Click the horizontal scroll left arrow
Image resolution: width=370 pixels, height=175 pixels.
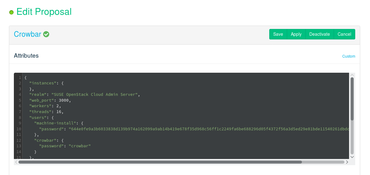(16, 162)
